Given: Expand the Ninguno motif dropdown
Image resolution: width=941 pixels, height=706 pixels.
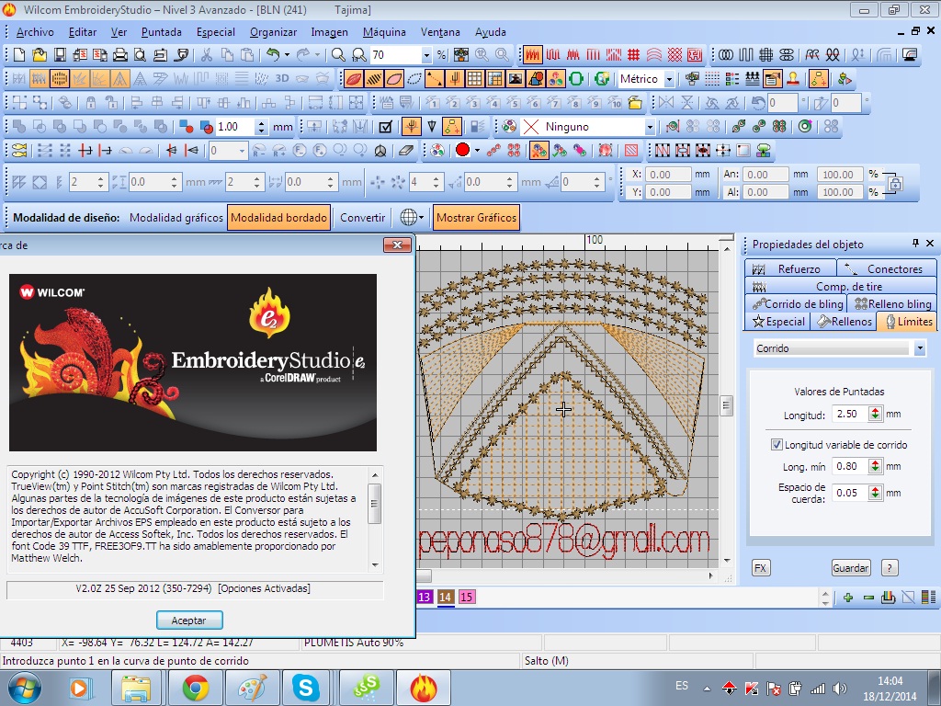Looking at the screenshot, I should coord(650,127).
